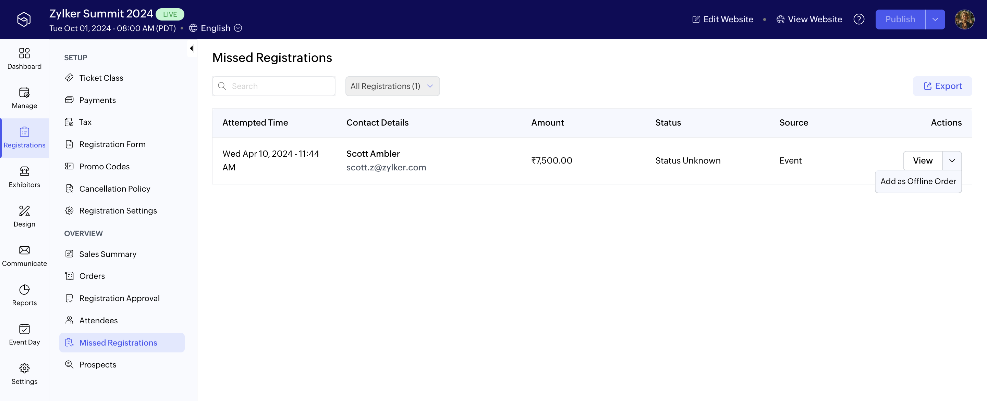
Task: Open the Cancellation Policy page
Action: [114, 189]
